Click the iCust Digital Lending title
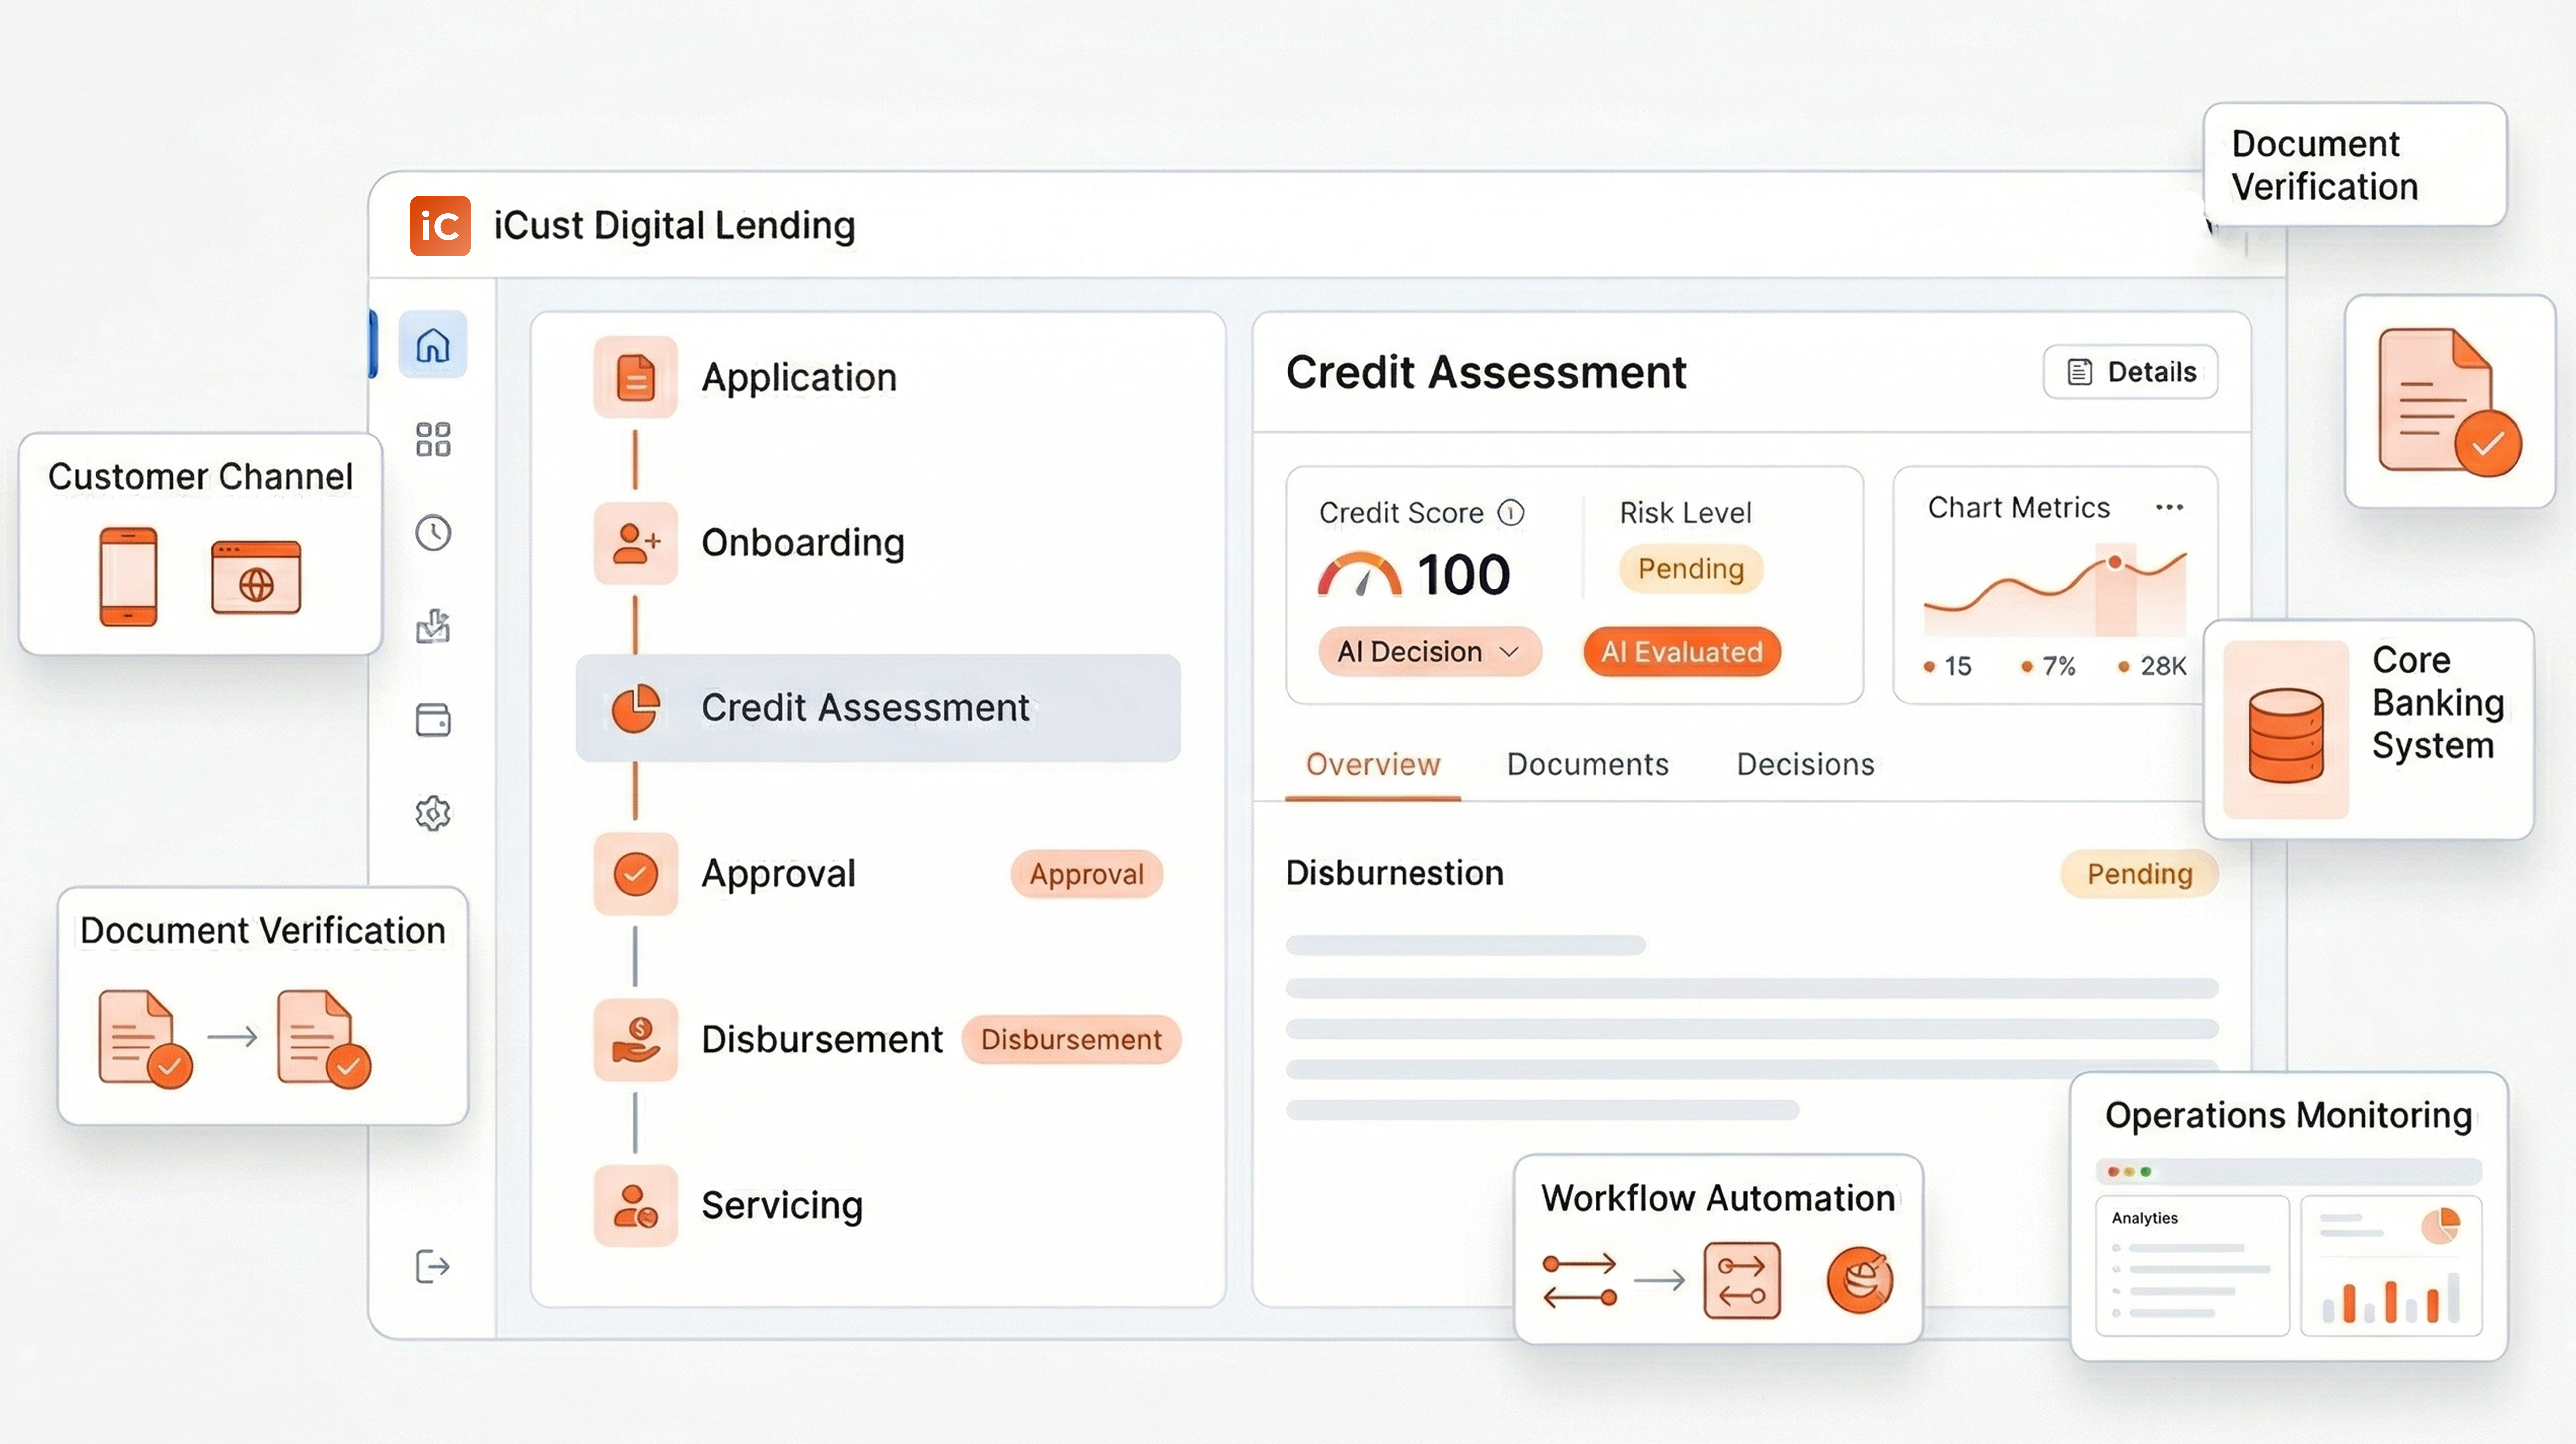2576x1444 pixels. pyautogui.click(x=675, y=226)
